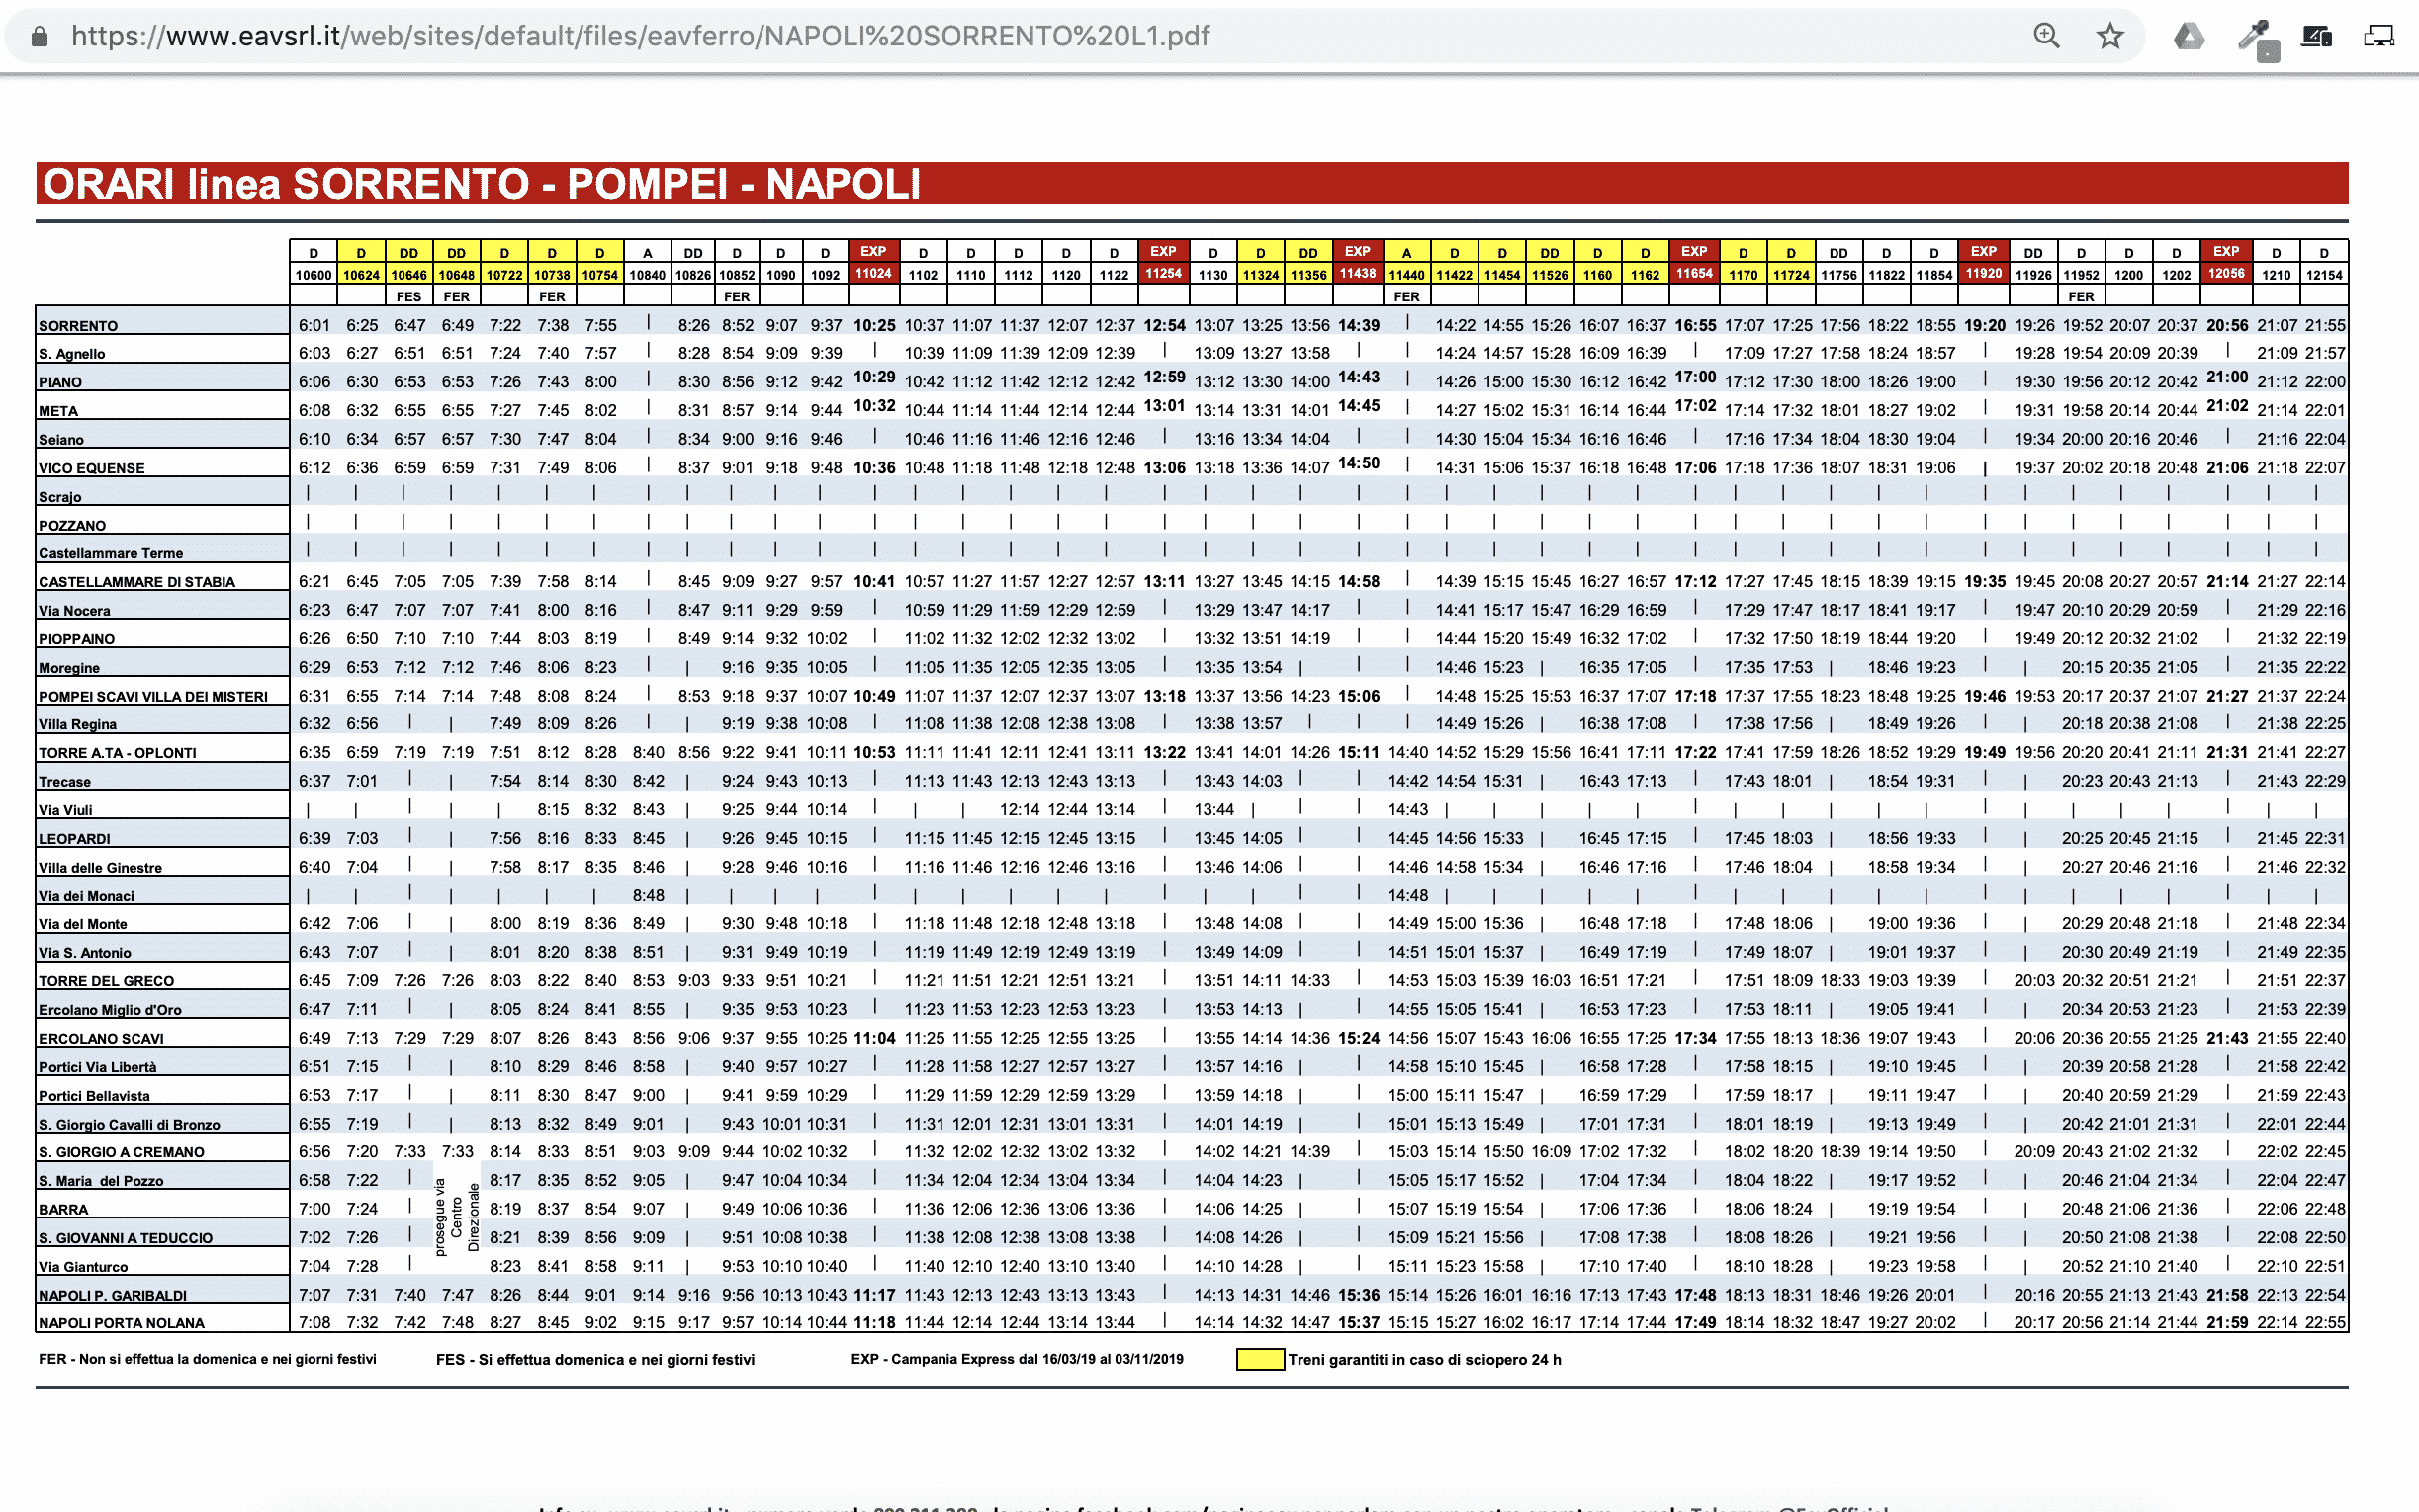Screen dimensions: 2419x1512
Task: Select the S. Agnello station label
Action: coord(72,354)
